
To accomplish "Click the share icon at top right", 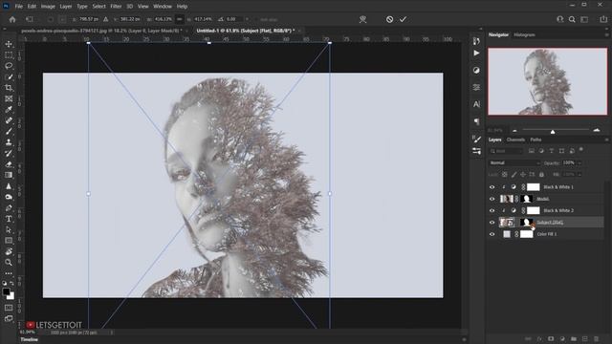I will click(x=603, y=19).
